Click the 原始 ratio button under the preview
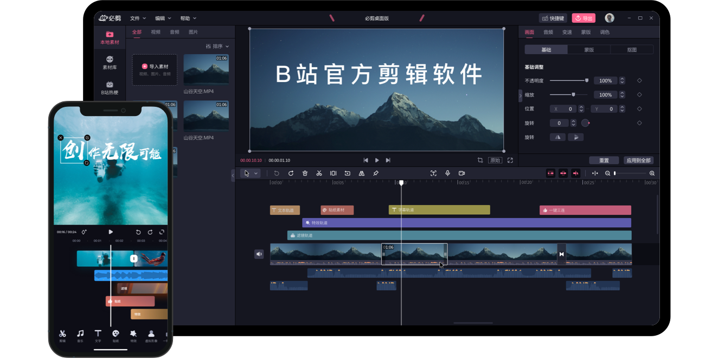This screenshot has width=718, height=359. [x=495, y=161]
